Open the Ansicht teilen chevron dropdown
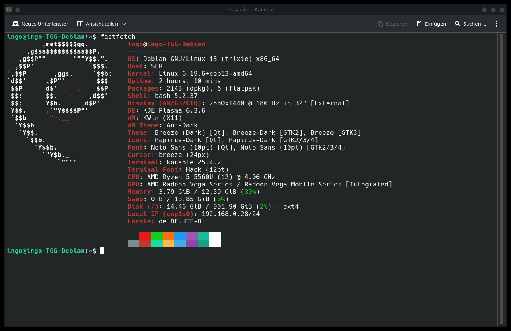 [x=124, y=24]
